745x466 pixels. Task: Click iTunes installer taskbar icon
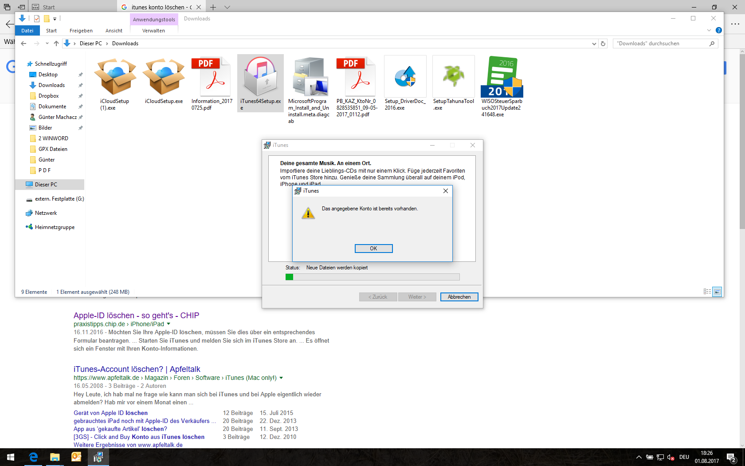98,457
